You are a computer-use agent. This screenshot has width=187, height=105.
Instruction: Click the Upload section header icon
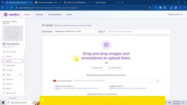[43, 25]
